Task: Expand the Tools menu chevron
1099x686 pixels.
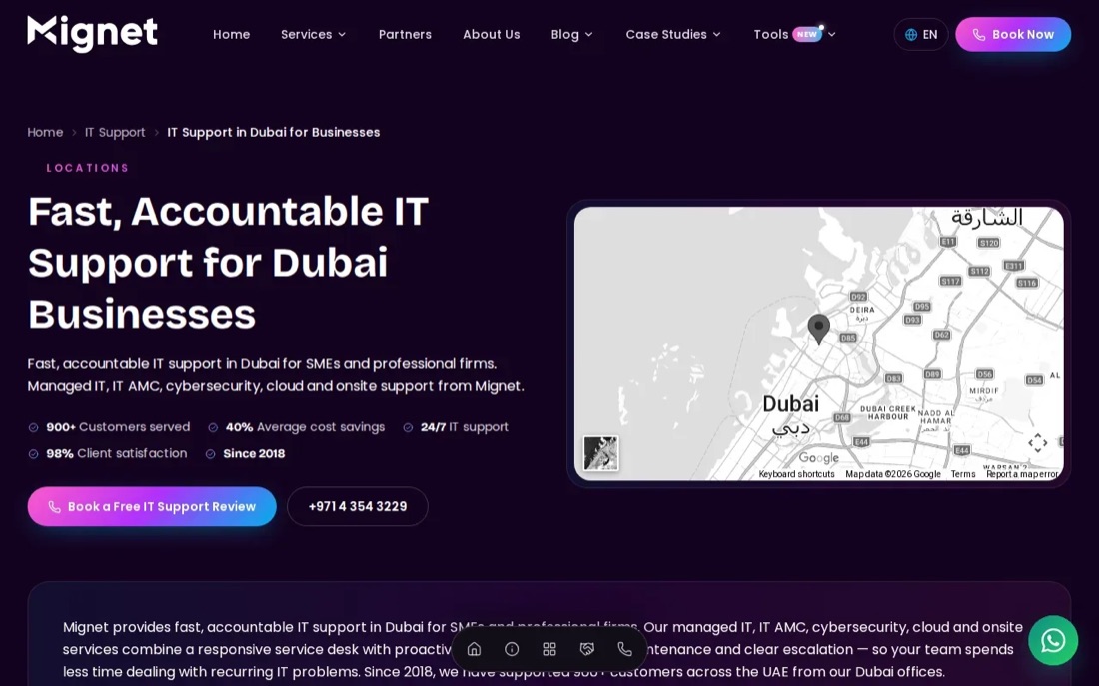Action: click(832, 34)
